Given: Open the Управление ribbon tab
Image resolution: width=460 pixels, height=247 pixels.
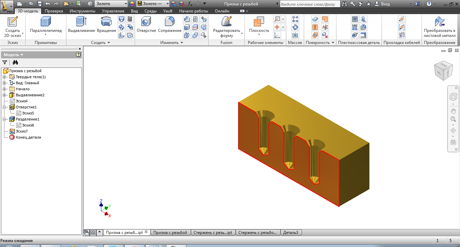Looking at the screenshot, I should click(113, 11).
